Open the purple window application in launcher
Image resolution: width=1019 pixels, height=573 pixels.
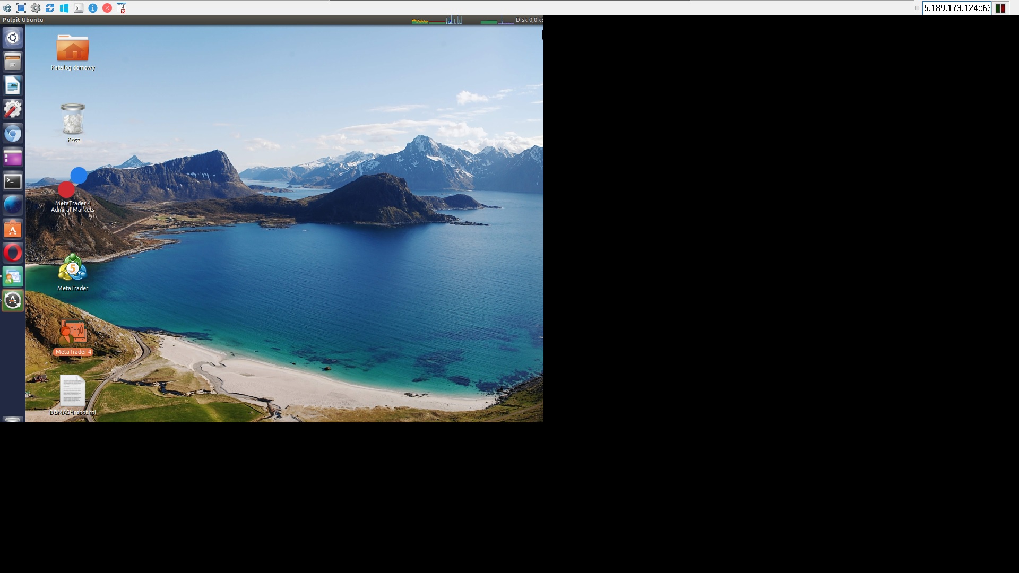tap(13, 157)
